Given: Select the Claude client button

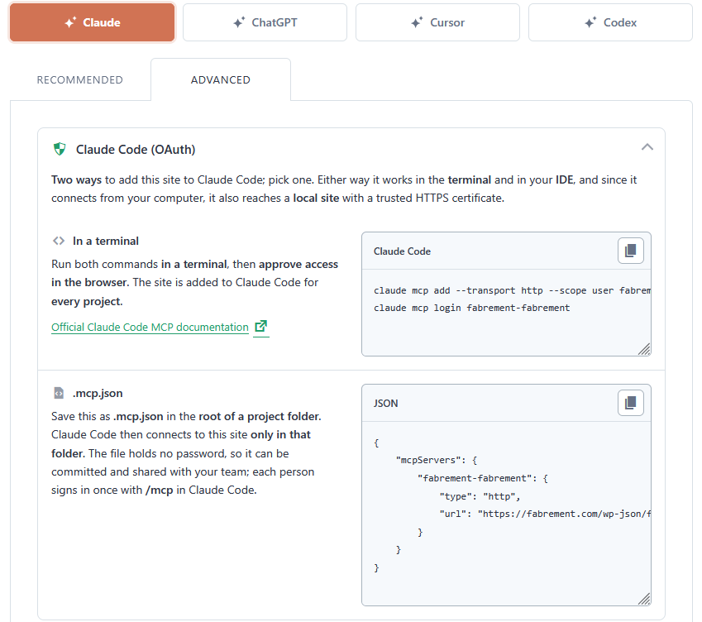Looking at the screenshot, I should 93,22.
